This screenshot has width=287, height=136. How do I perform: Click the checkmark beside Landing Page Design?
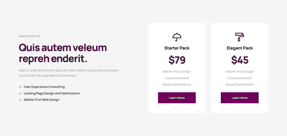pyautogui.click(x=20, y=93)
